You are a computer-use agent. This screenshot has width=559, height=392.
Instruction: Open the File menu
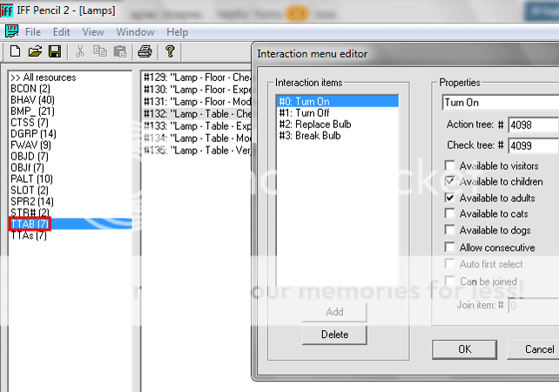32,32
